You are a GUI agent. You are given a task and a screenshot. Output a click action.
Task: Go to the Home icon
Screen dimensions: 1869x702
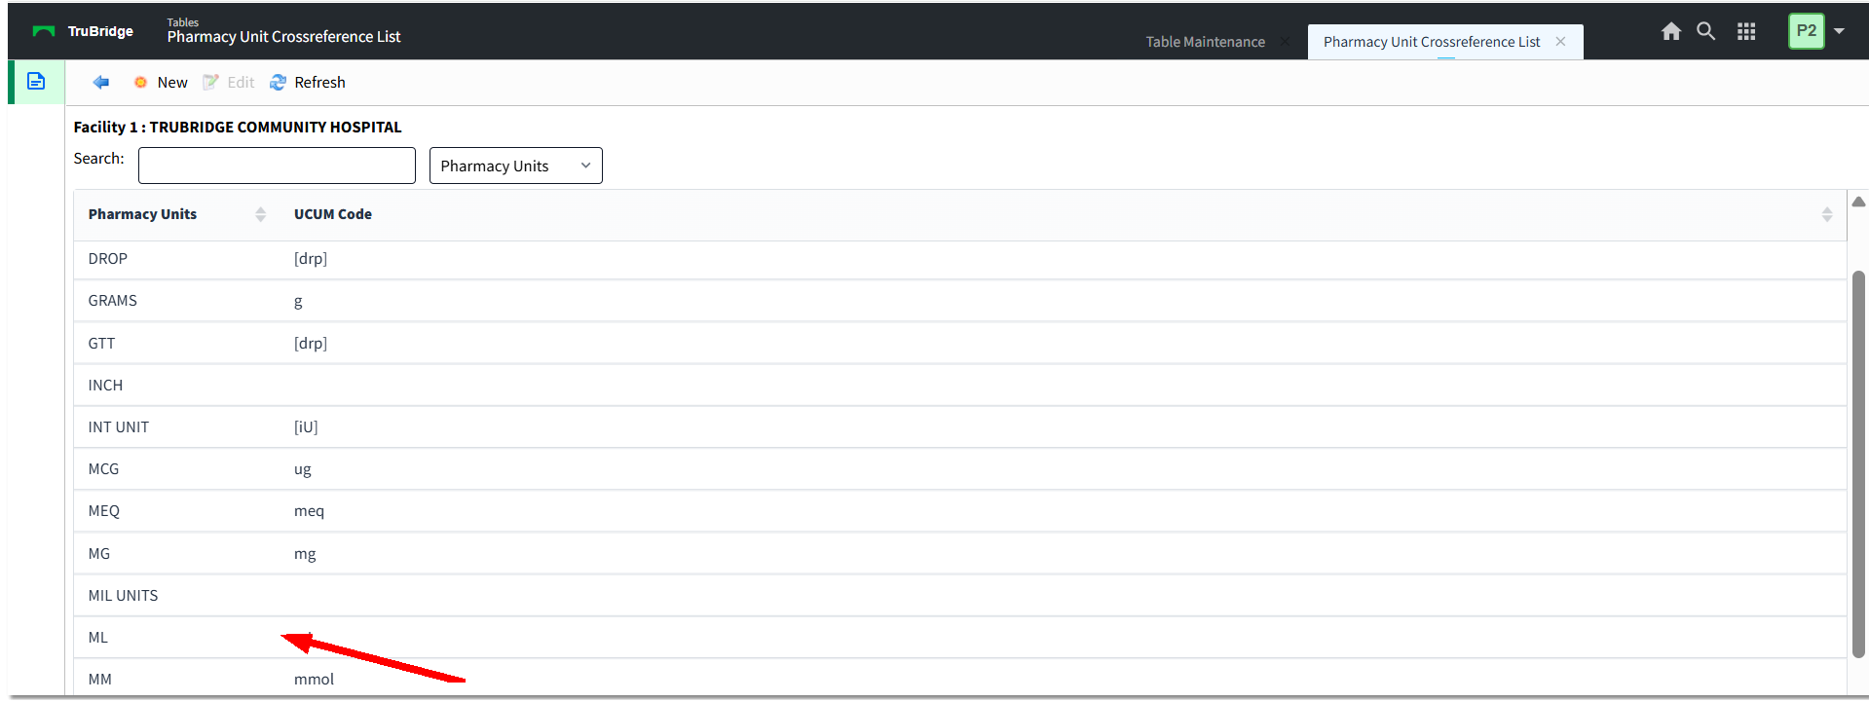coord(1671,31)
